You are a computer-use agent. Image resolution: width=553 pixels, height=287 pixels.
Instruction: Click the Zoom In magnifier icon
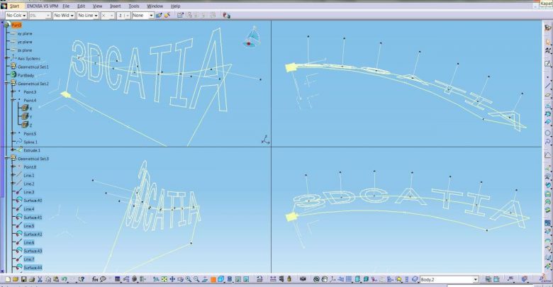coord(189,279)
